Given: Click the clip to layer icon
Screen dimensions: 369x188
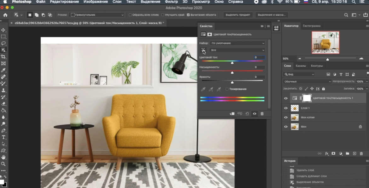Looking at the screenshot, I should click(x=232, y=113).
